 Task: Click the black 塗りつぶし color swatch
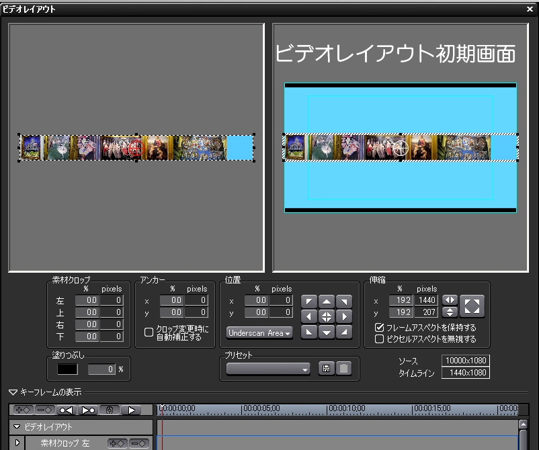click(x=67, y=369)
